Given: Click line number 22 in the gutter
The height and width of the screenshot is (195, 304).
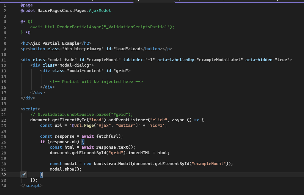Looking at the screenshot, I should (x=4, y=120).
